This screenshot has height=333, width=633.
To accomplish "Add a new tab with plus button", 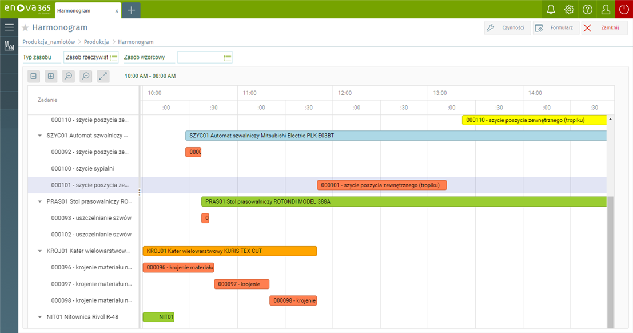I will coord(131,10).
